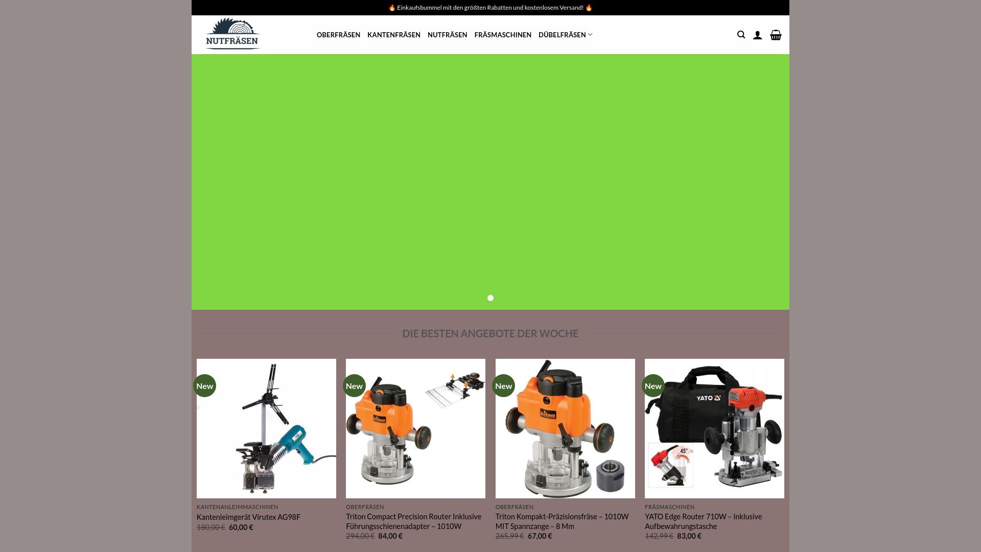Click the New badge on the Virutex product
The height and width of the screenshot is (552, 981).
(204, 386)
